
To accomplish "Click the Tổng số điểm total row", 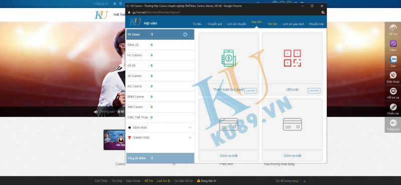I will pyautogui.click(x=160, y=158).
